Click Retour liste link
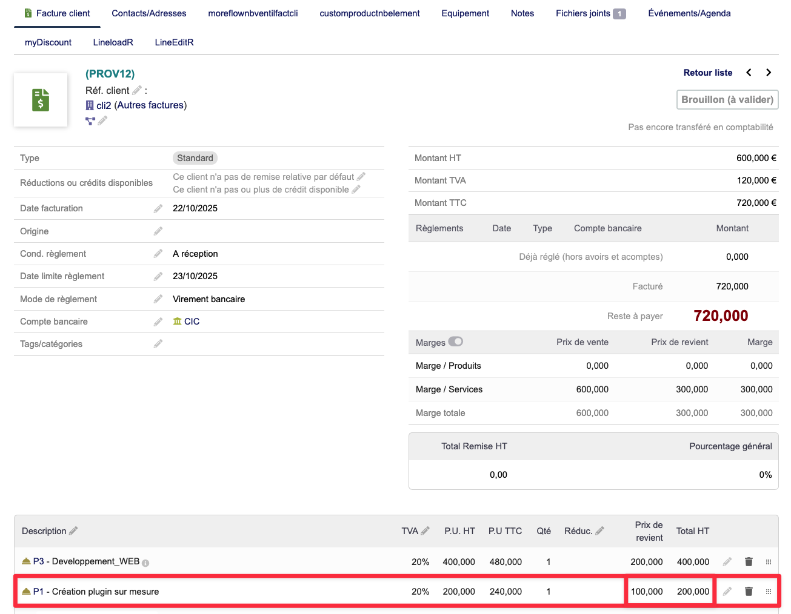Screen dimensions: 791x614 (707, 73)
